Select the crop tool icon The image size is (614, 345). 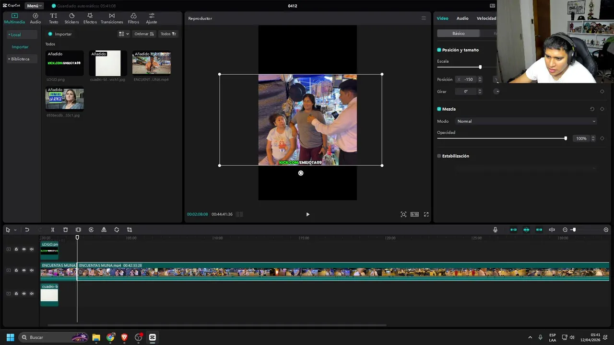(x=130, y=230)
